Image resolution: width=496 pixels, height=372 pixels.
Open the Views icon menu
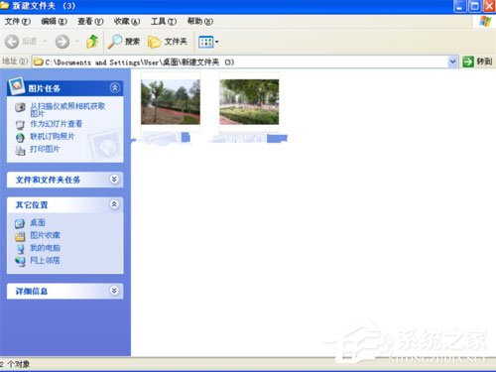pyautogui.click(x=206, y=42)
